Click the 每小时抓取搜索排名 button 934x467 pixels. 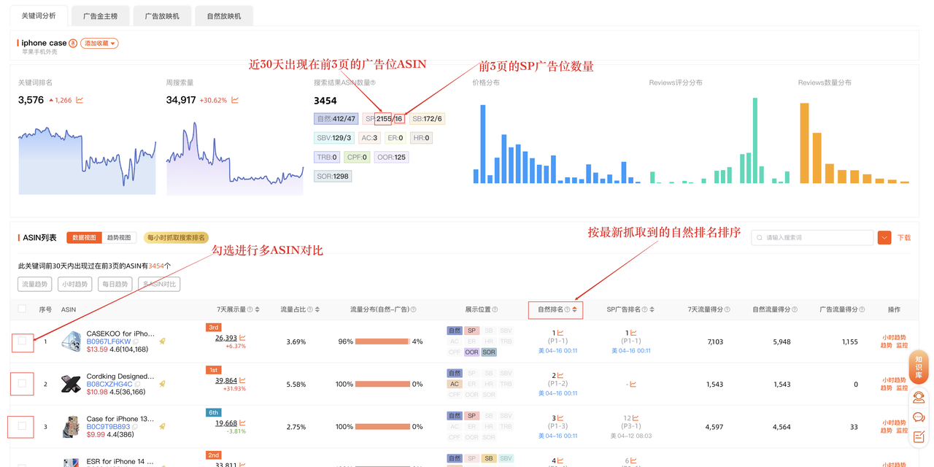[176, 238]
